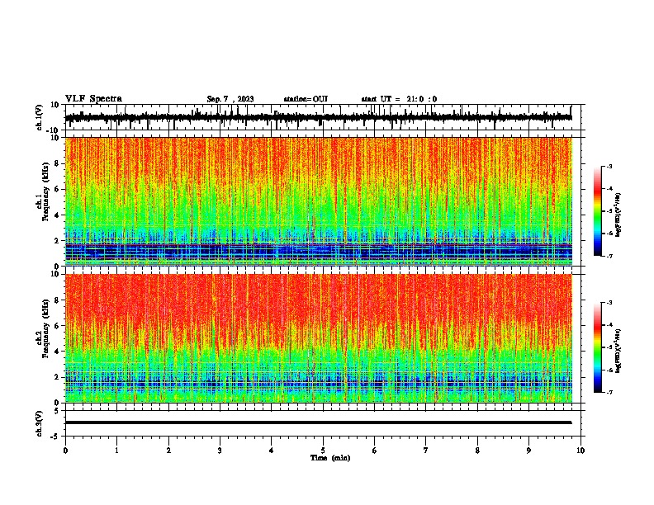Click the time axis tick label "5"

point(323,451)
